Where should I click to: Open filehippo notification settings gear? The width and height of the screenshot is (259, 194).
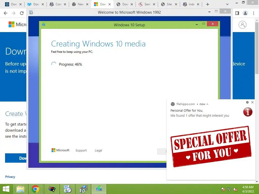[x=247, y=102]
